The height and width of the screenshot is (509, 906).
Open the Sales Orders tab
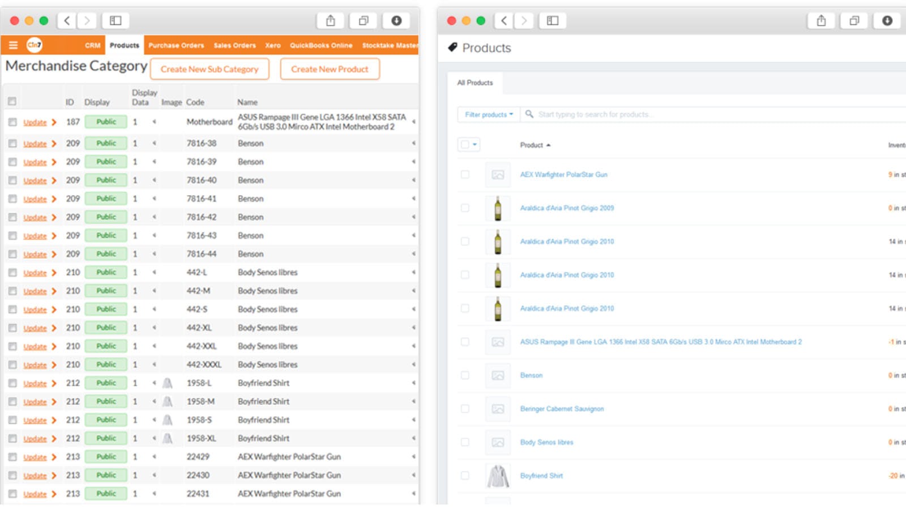click(234, 45)
